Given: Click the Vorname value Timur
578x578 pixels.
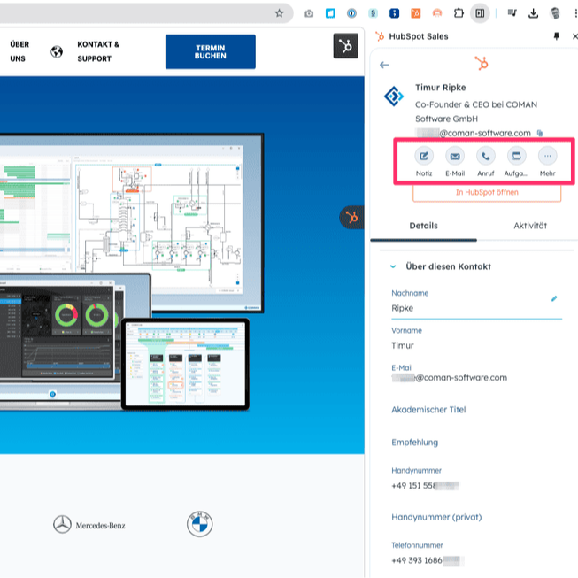Looking at the screenshot, I should point(403,345).
